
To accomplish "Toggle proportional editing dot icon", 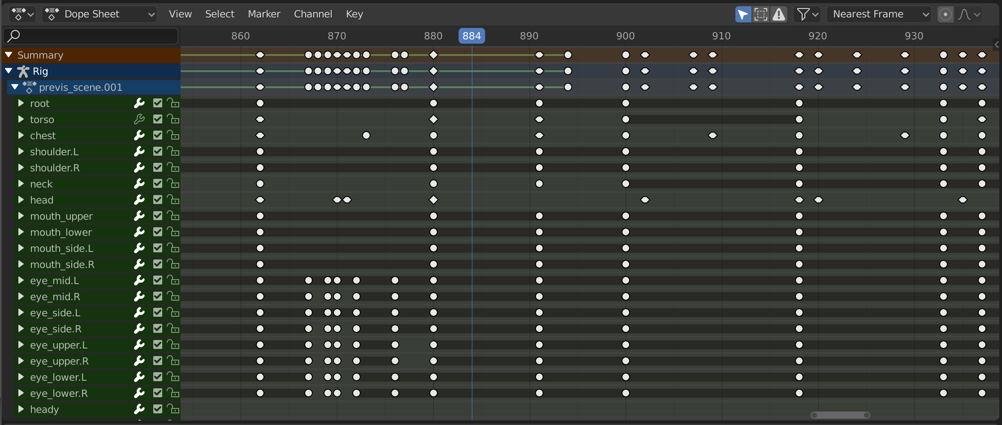I will pos(946,14).
